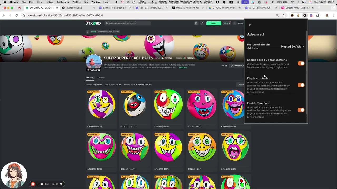This screenshot has width=337, height=189.
Task: Open the Chrome profile avatar
Action: point(327,15)
